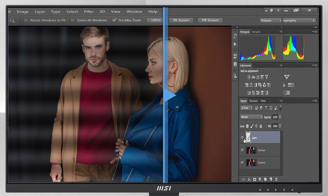Click the fx layer style icon
Screen dimensions: 328x196
(249, 179)
